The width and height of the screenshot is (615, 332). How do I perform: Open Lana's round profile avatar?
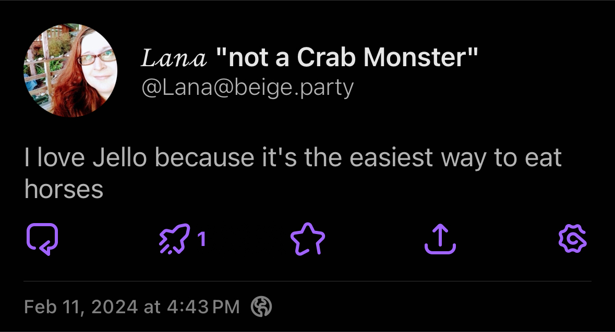(70, 70)
